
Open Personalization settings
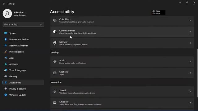23,52
